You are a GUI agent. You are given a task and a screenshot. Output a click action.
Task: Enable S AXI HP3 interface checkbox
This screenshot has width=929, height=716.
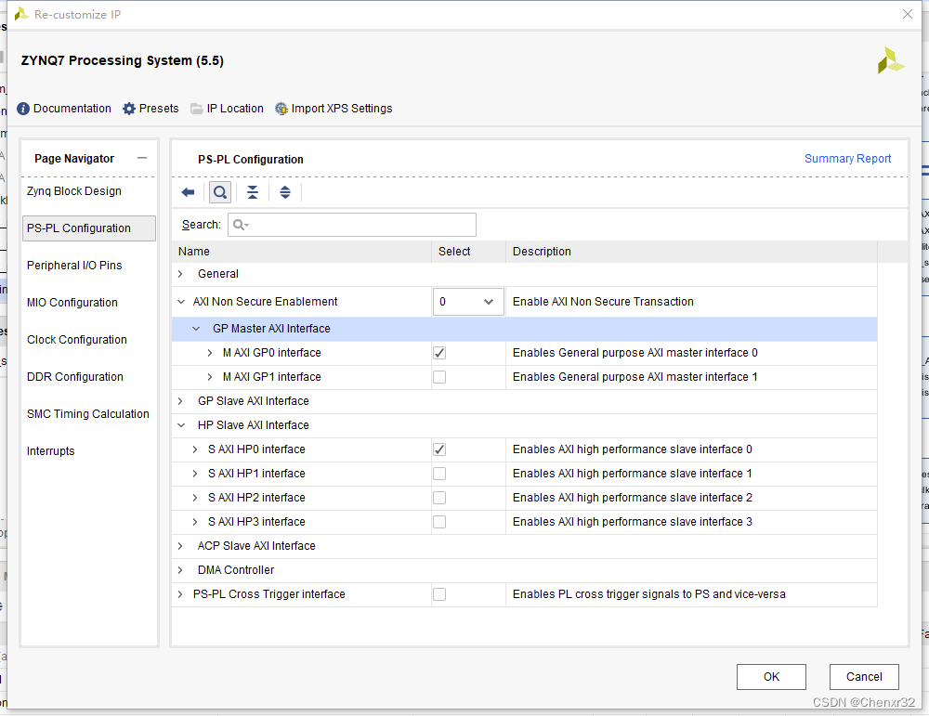(439, 522)
